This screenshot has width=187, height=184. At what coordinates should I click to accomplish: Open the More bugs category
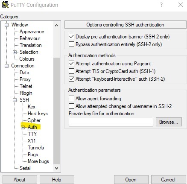(x=38, y=161)
